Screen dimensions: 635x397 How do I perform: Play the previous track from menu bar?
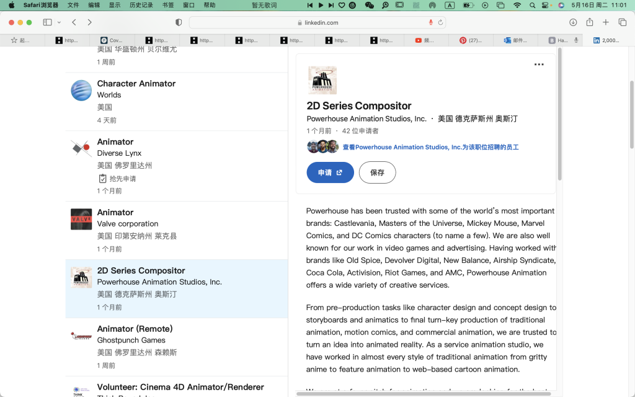coord(310,5)
